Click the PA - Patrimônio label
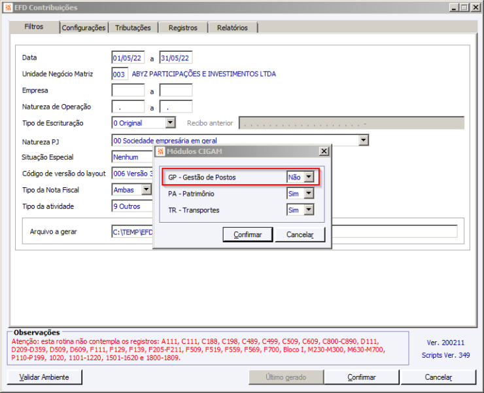This screenshot has width=484, height=393. click(x=191, y=194)
